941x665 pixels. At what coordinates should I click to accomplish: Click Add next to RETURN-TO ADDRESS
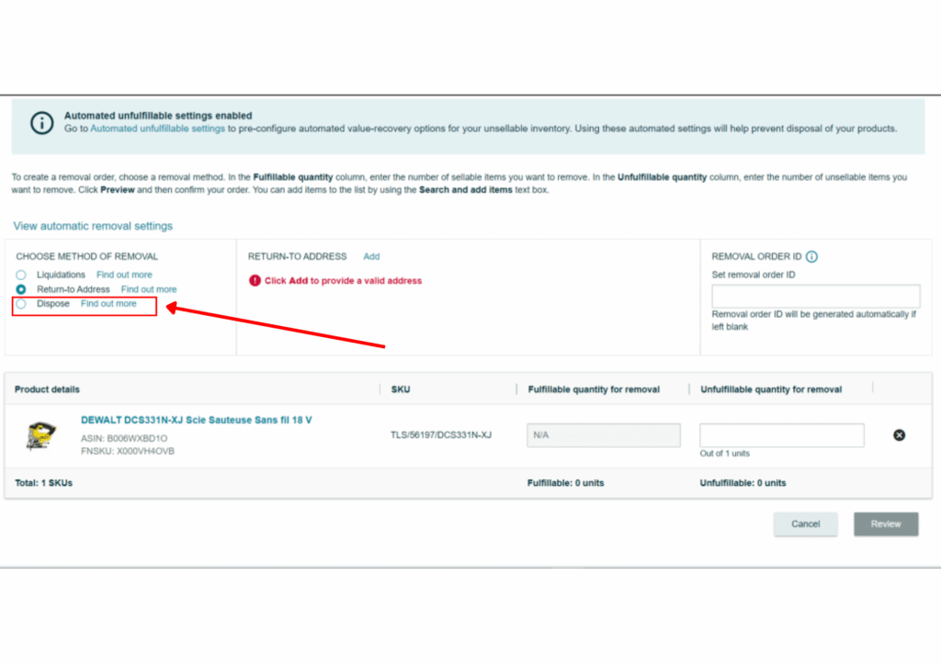[371, 256]
